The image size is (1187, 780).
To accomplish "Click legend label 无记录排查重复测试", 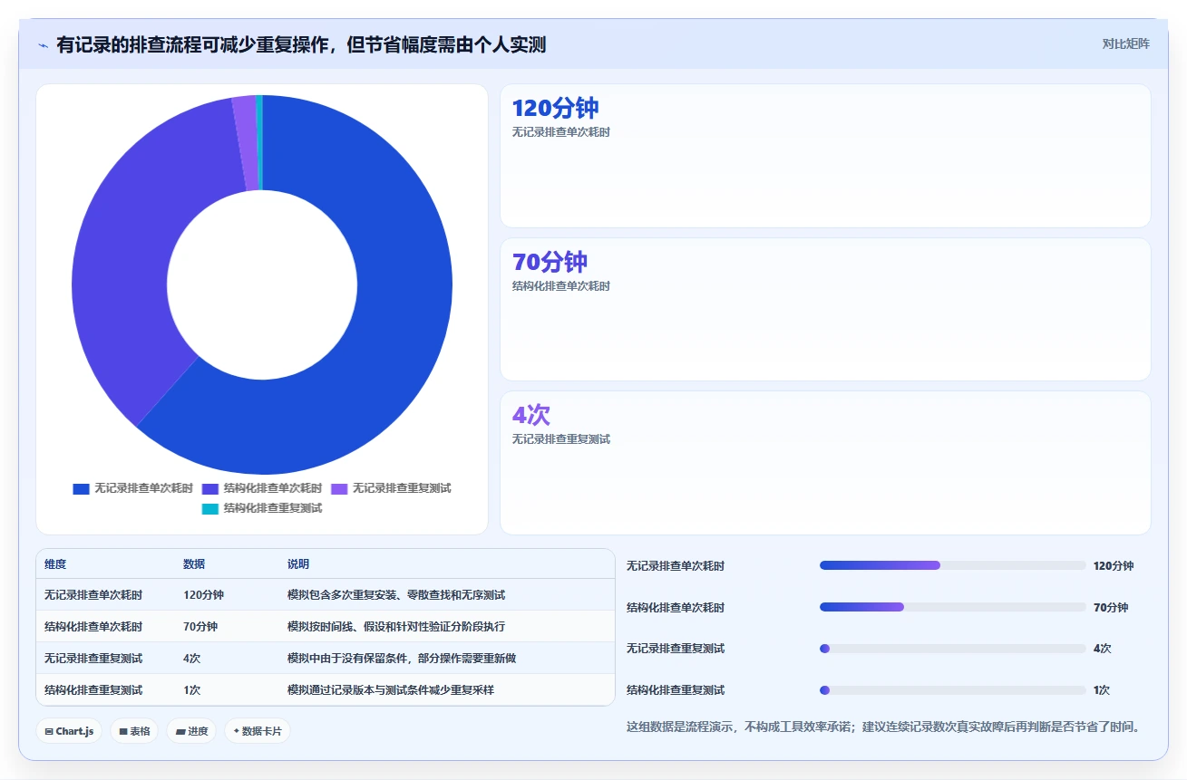I will point(402,488).
